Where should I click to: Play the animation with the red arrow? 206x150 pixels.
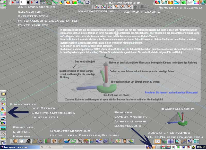point(32,2)
